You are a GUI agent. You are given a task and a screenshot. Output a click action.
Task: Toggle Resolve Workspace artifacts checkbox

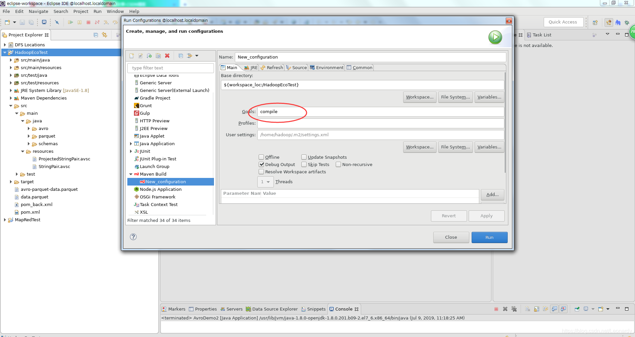coord(261,172)
